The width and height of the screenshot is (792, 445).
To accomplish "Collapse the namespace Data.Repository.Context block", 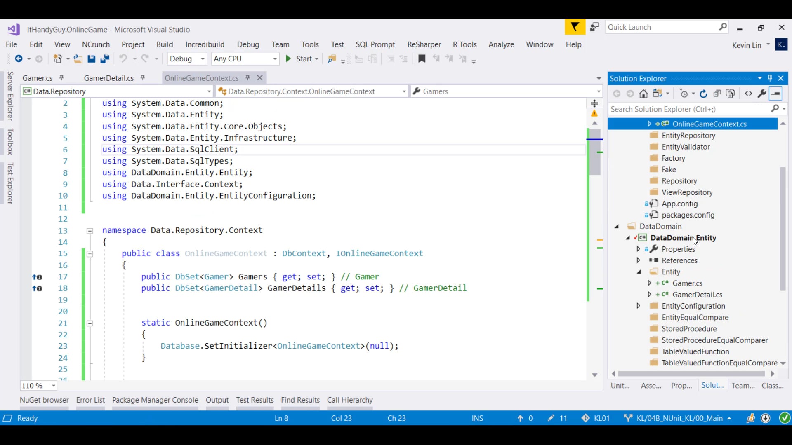I will pos(90,231).
